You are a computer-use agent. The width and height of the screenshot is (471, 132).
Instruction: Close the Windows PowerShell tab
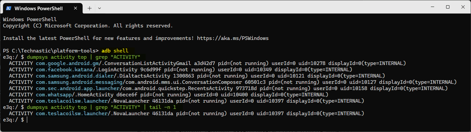point(77,8)
